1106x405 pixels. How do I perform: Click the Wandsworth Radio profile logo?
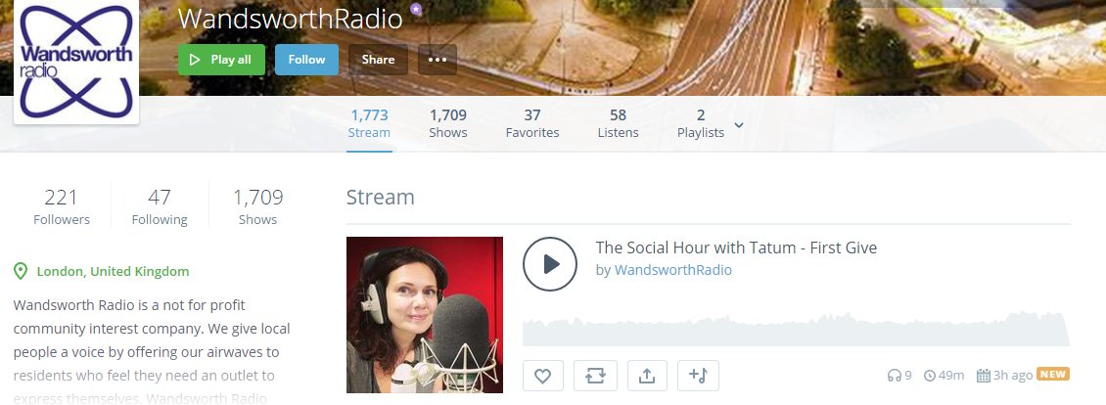coord(76,62)
